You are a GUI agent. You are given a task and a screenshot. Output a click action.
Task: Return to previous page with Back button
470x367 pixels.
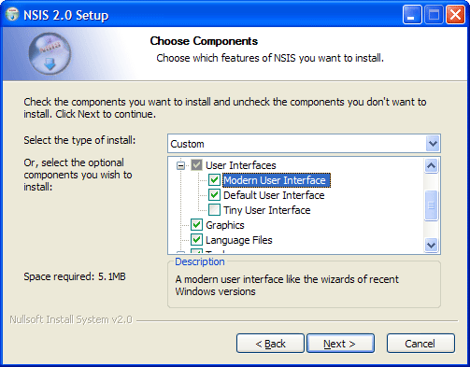coord(270,344)
